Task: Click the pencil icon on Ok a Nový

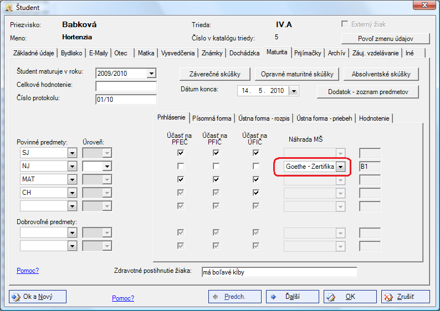Action: pos(16,297)
